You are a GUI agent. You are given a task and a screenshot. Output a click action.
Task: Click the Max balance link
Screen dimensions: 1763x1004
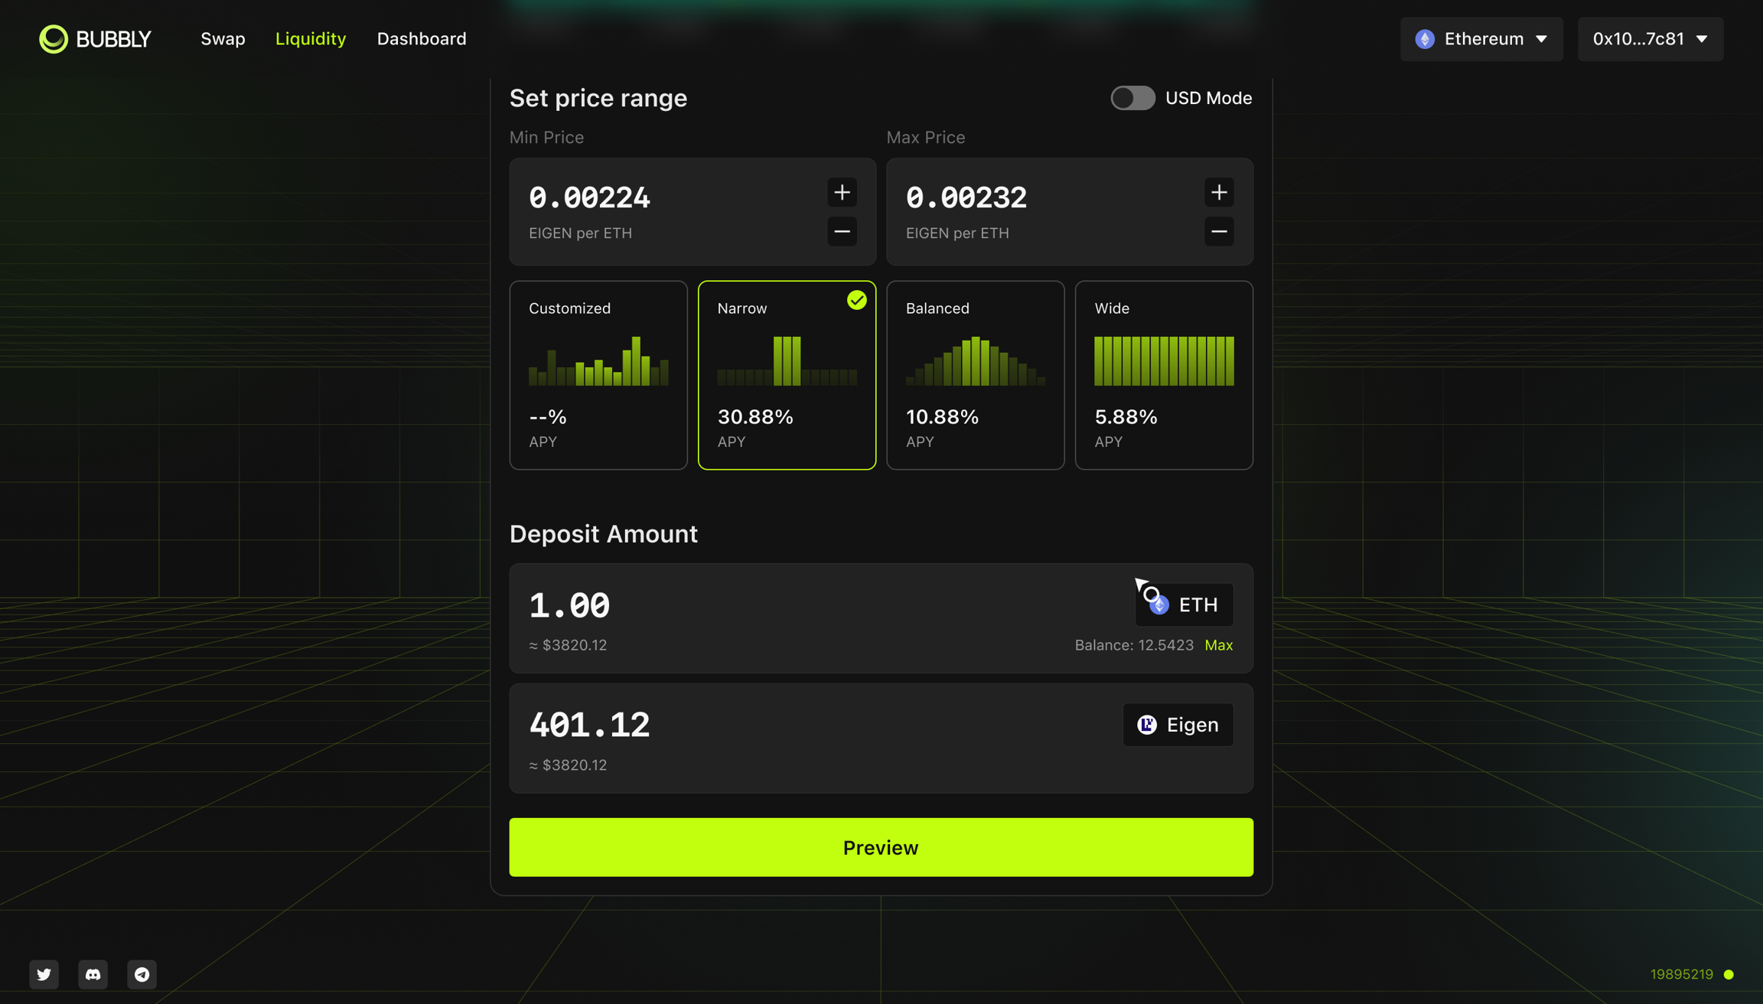click(x=1218, y=645)
